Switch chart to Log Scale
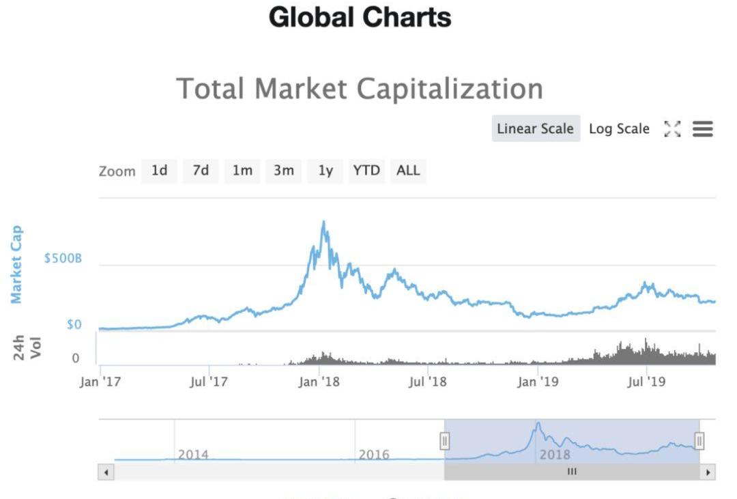737x499 pixels. click(x=619, y=128)
